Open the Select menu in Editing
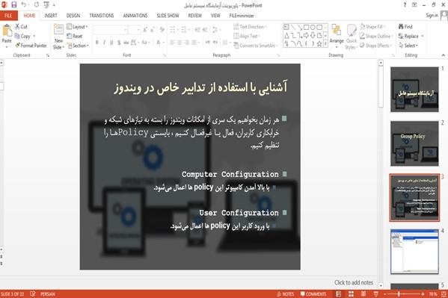 (x=409, y=46)
